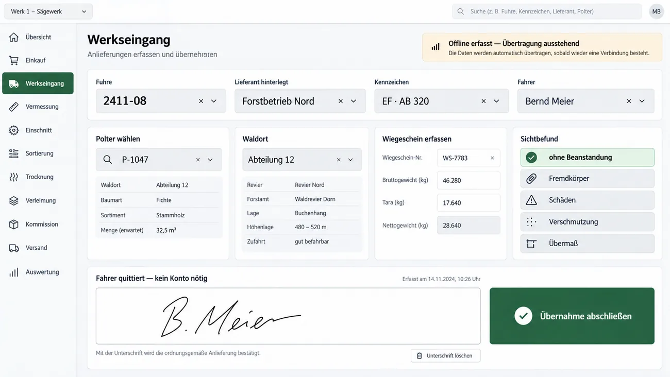670x377 pixels.
Task: Click the checkmark icon on Übernahme abschließen
Action: tap(523, 316)
